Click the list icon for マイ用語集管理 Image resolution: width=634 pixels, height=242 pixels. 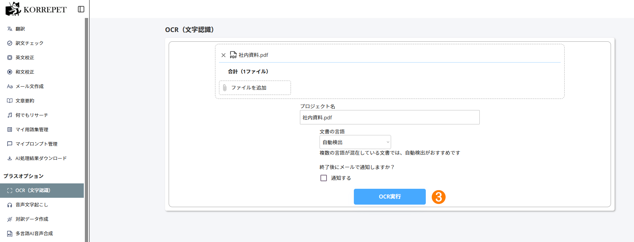coord(10,129)
